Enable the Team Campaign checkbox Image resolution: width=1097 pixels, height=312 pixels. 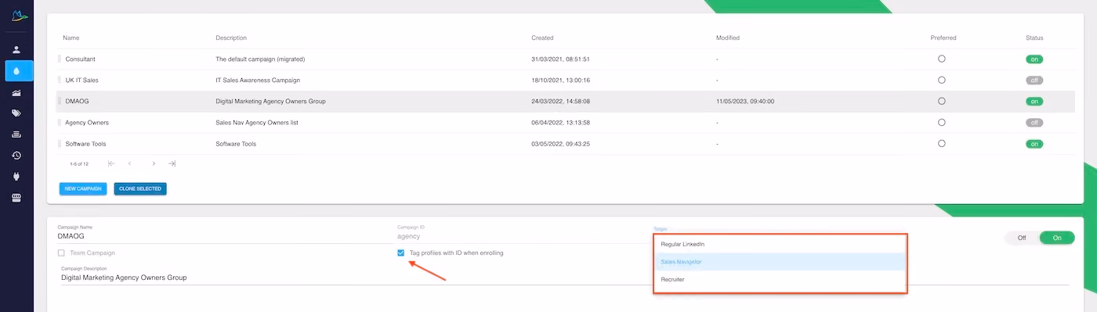click(61, 253)
